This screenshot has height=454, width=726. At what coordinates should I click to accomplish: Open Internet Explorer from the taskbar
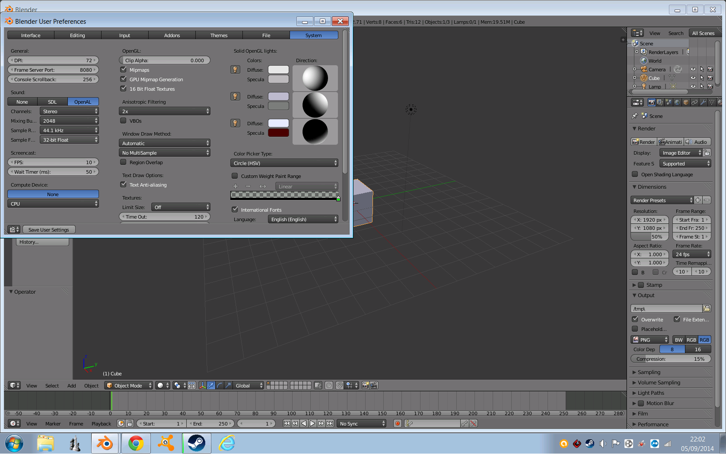pyautogui.click(x=227, y=443)
